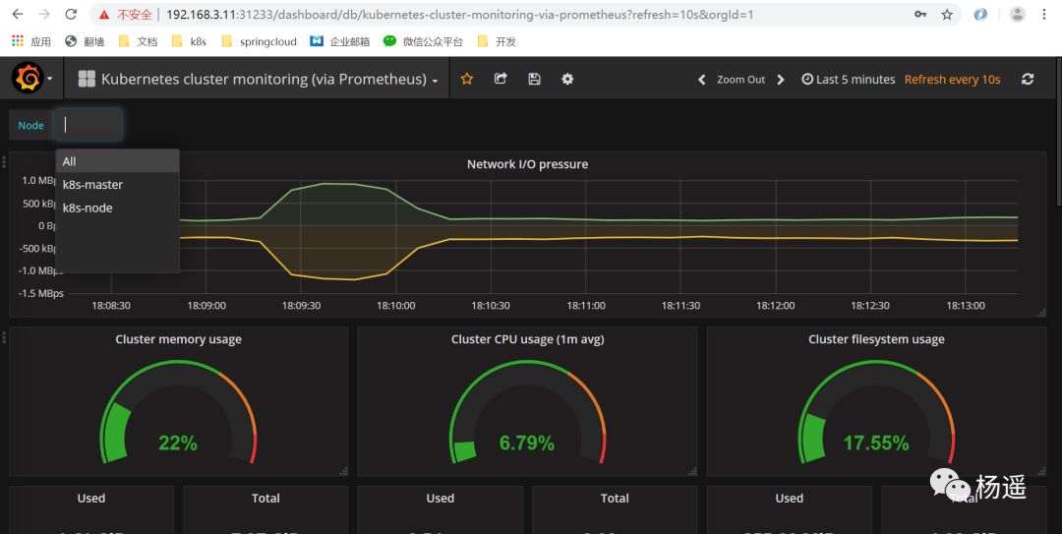Open the Cluster memory usage panel title

click(x=178, y=339)
